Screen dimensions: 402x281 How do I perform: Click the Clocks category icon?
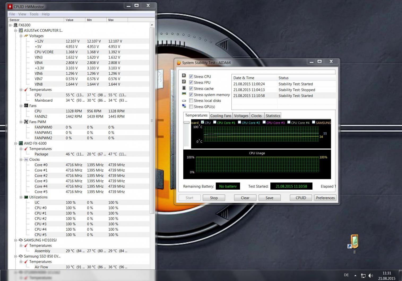[x=26, y=159]
